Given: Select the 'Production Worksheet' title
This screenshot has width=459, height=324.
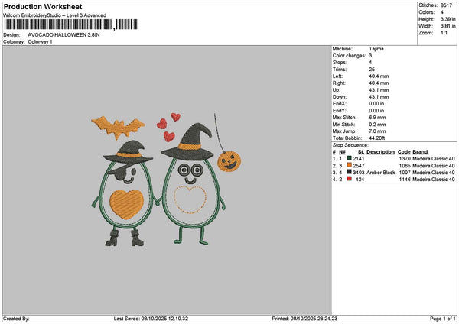Looking at the screenshot, I should coord(43,7).
